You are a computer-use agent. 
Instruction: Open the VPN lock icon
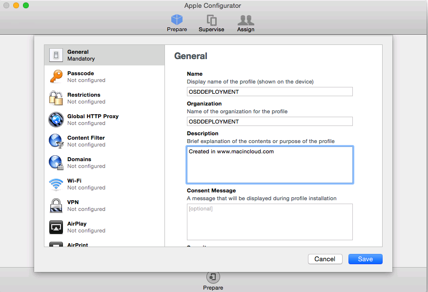tap(56, 206)
